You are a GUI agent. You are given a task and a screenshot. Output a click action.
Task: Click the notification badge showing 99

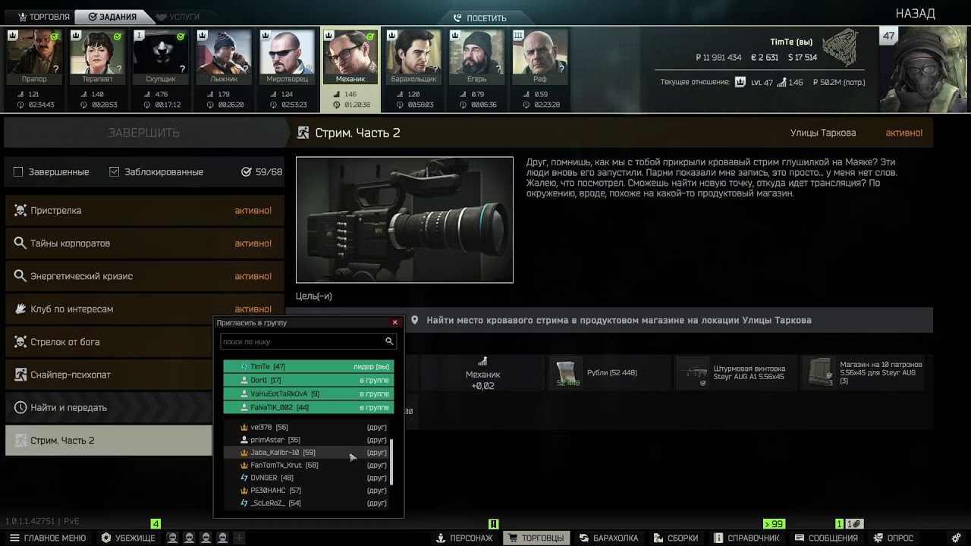click(773, 524)
